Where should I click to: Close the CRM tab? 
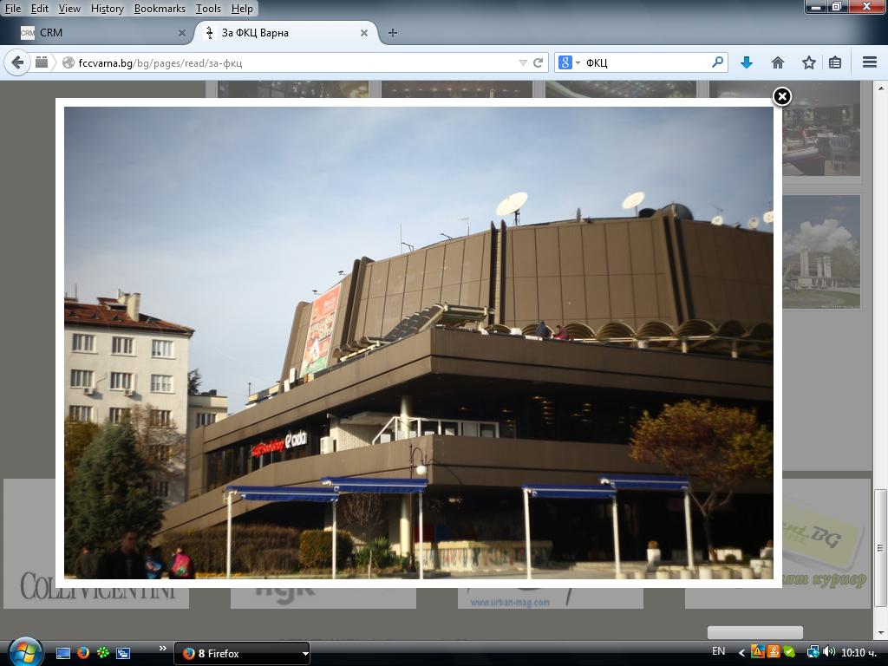click(182, 33)
